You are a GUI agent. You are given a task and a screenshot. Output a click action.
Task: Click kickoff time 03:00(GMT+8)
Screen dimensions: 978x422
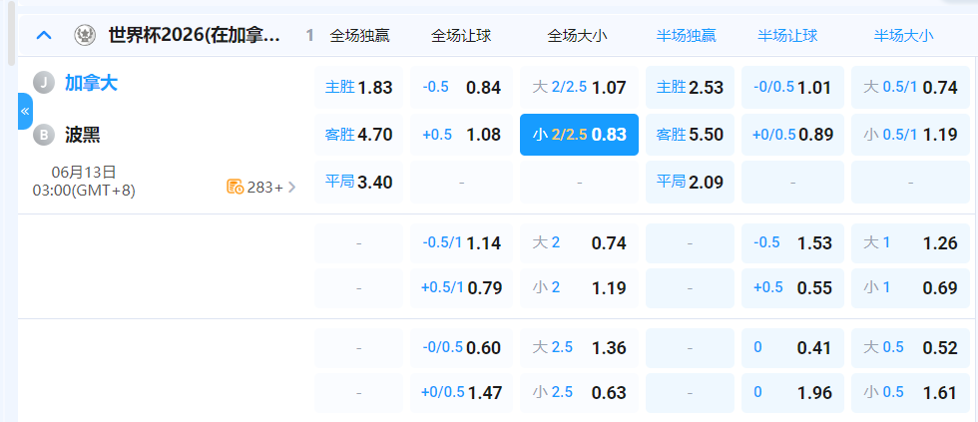84,191
